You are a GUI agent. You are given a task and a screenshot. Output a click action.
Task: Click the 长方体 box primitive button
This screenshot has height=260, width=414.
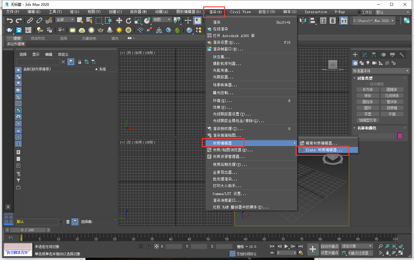point(368,89)
